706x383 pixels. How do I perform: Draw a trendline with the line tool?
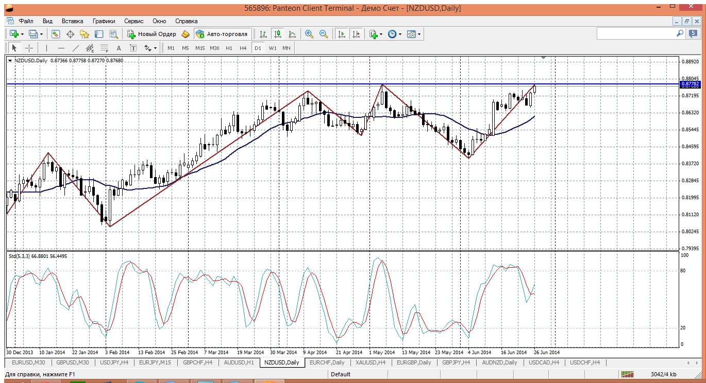75,48
